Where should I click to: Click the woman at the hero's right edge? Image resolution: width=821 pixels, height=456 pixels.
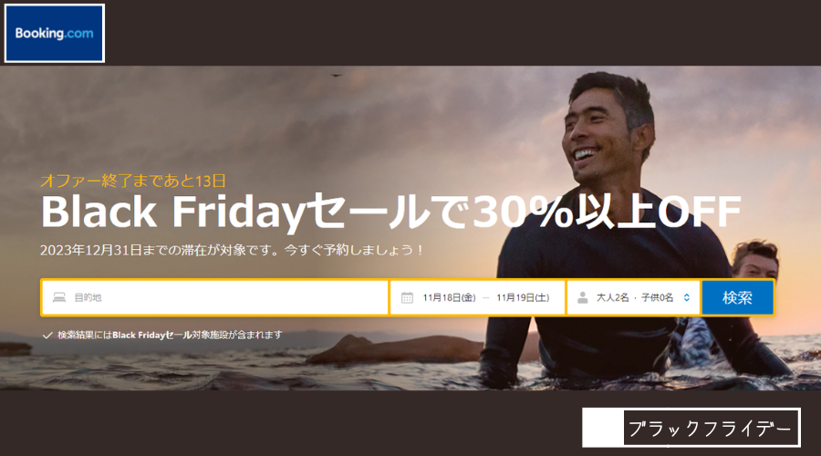pos(754,260)
